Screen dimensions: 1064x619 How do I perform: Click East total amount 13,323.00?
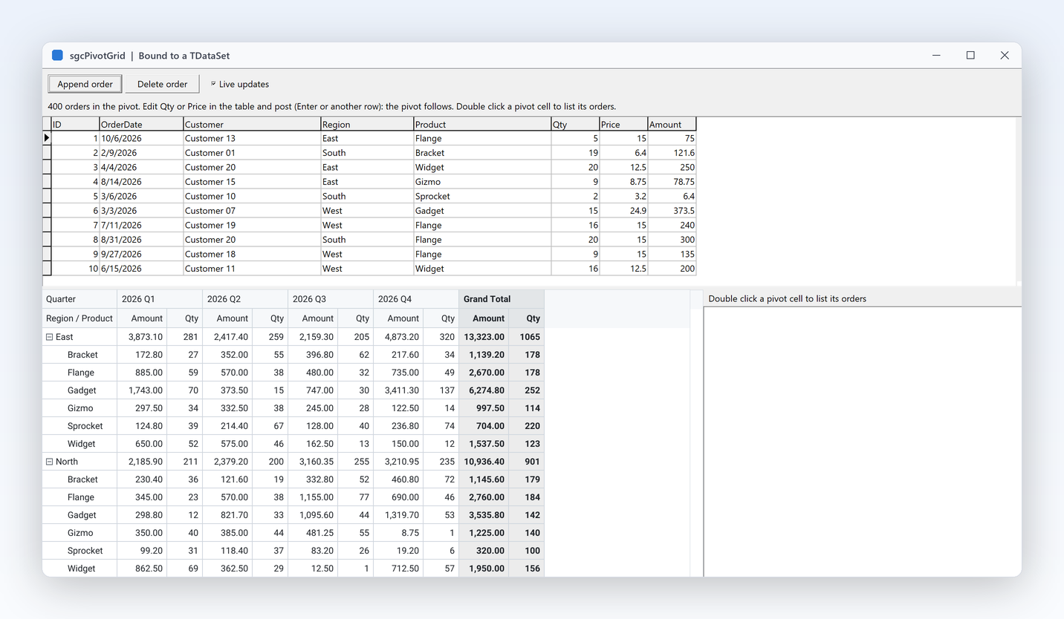click(484, 337)
